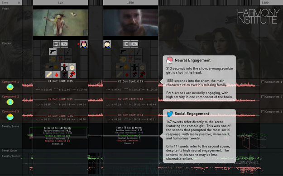Click the knife icon in scene 1559

pyautogui.click(x=139, y=52)
